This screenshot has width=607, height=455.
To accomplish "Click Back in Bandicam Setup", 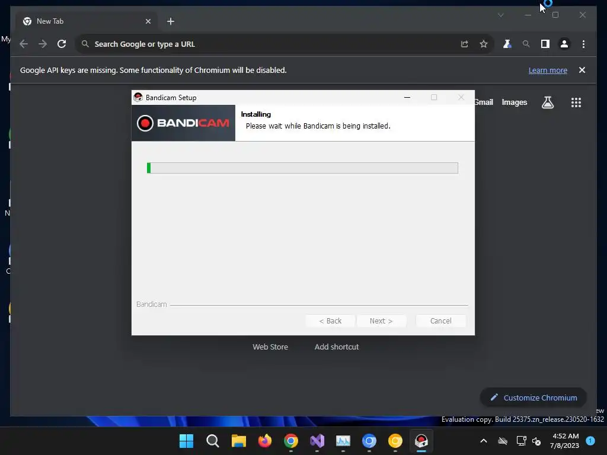I will [330, 321].
